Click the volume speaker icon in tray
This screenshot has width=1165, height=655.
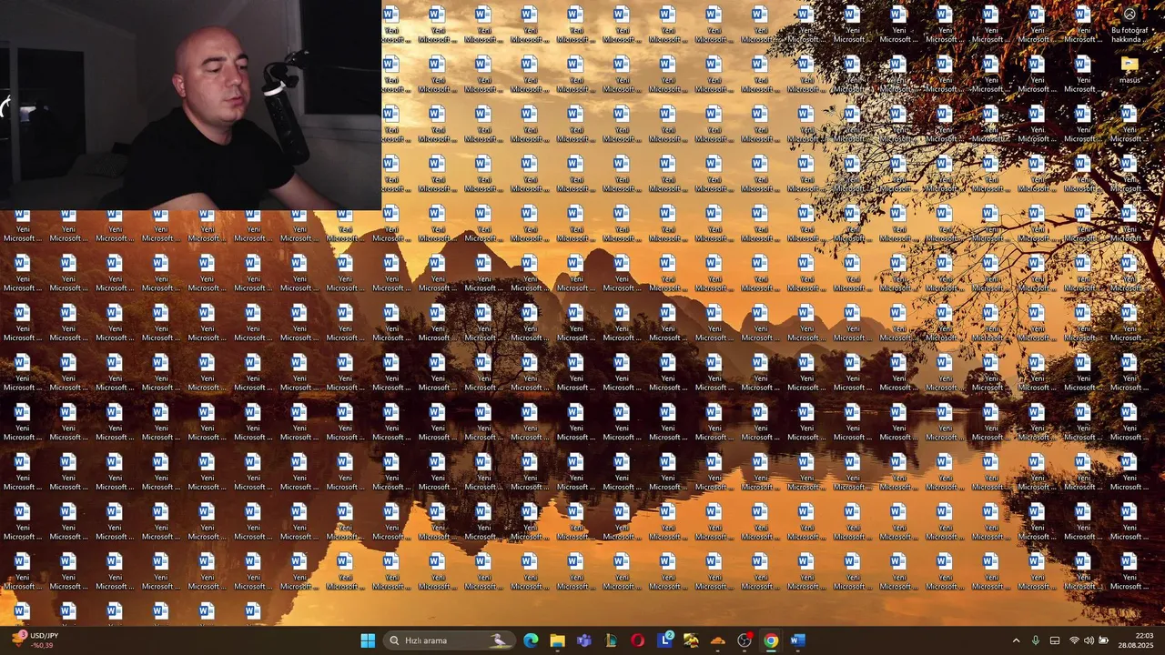coord(1089,640)
